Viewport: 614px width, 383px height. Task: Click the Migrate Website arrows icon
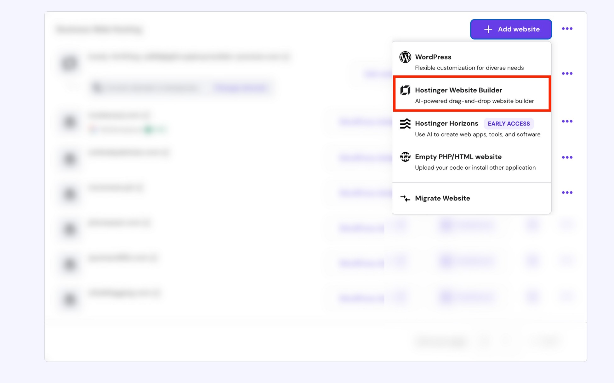pyautogui.click(x=406, y=198)
